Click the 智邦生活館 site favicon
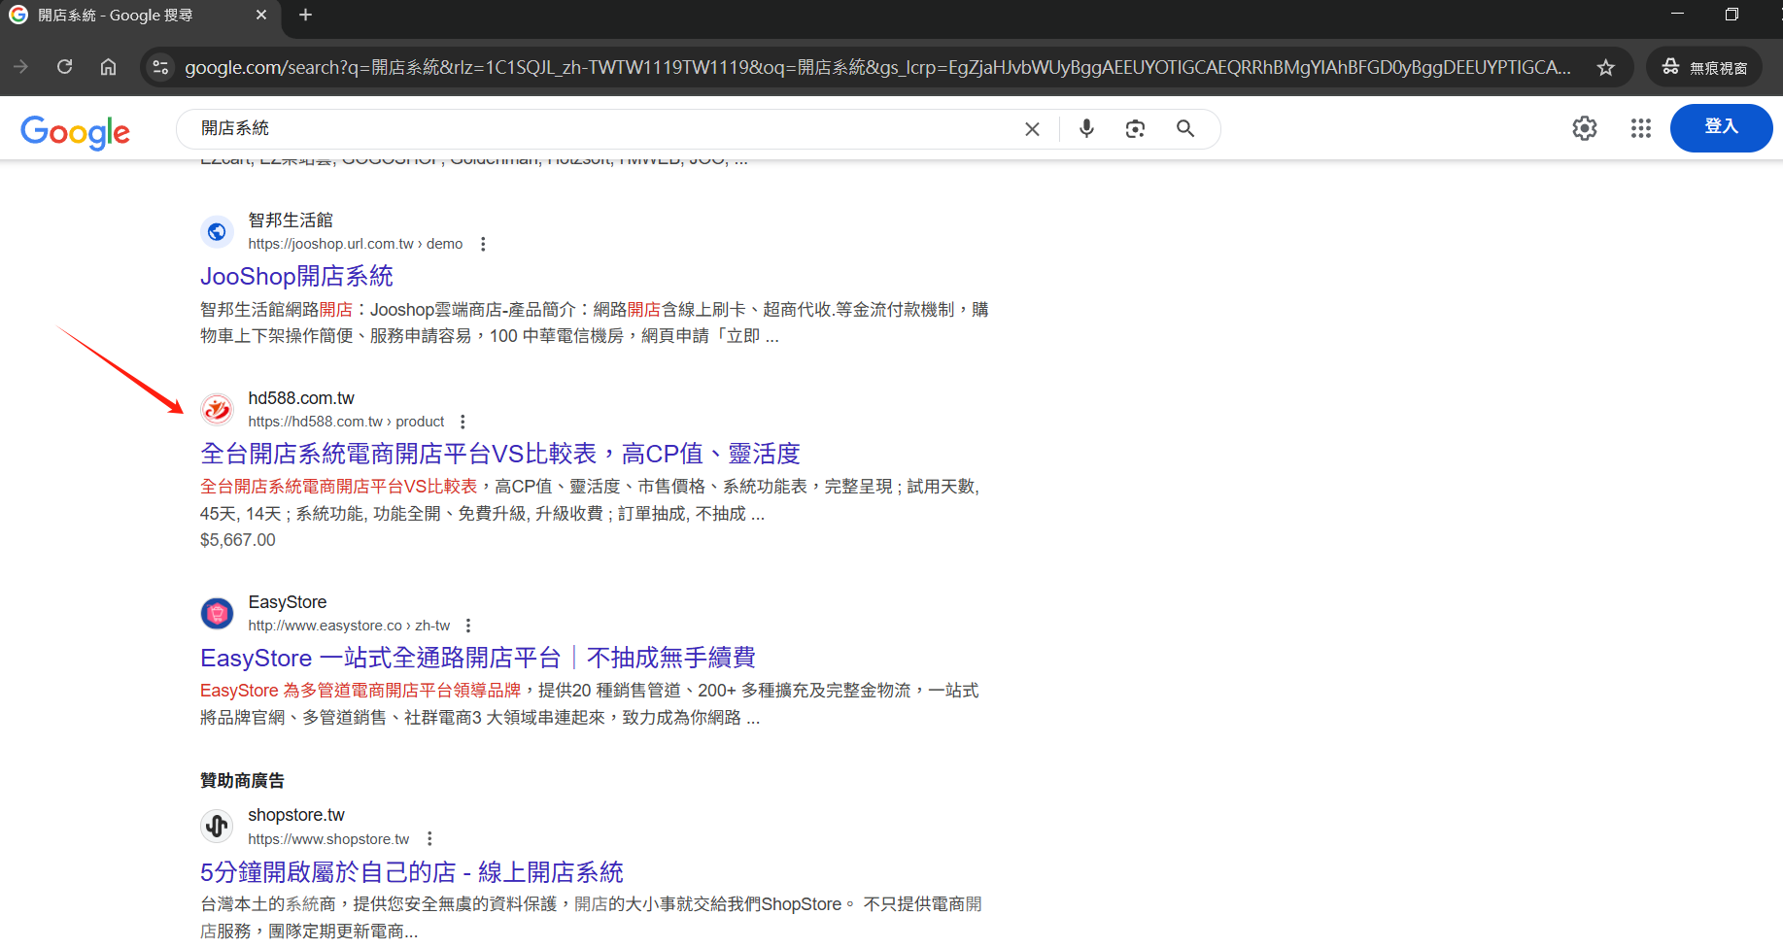This screenshot has height=949, width=1783. pos(217,231)
